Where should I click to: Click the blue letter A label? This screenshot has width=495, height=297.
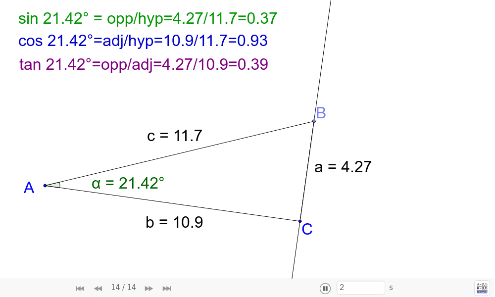click(29, 188)
